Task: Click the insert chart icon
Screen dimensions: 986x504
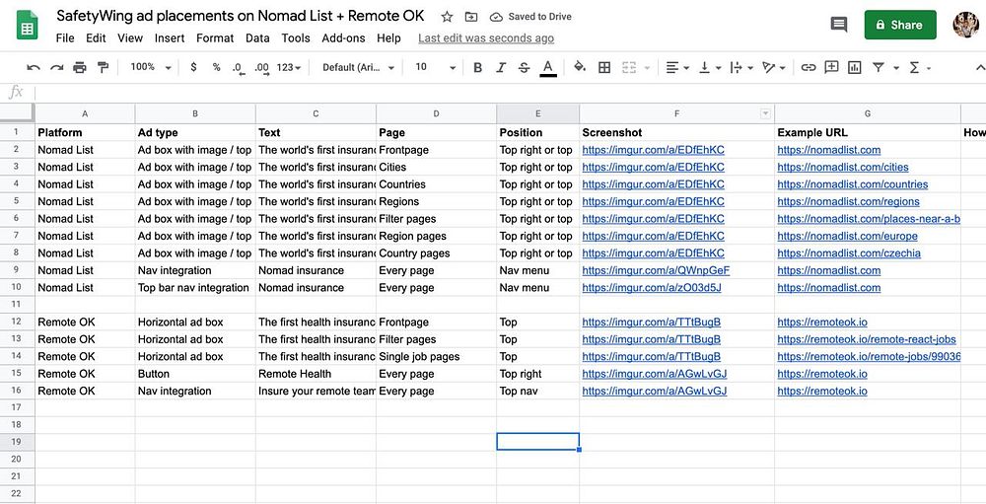Action: point(854,67)
